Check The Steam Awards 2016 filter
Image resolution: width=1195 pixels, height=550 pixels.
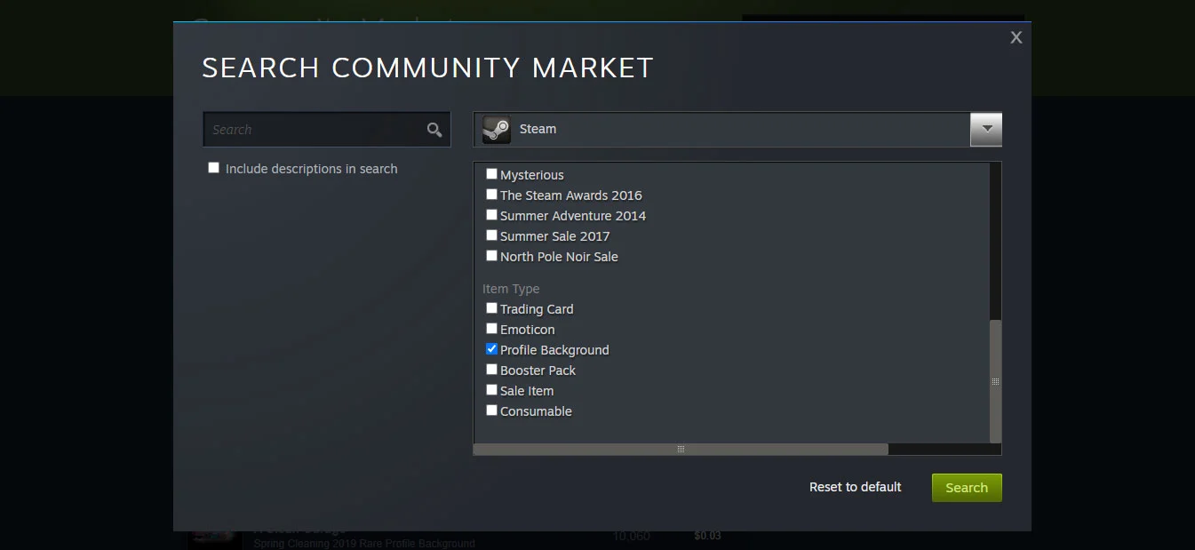[491, 195]
